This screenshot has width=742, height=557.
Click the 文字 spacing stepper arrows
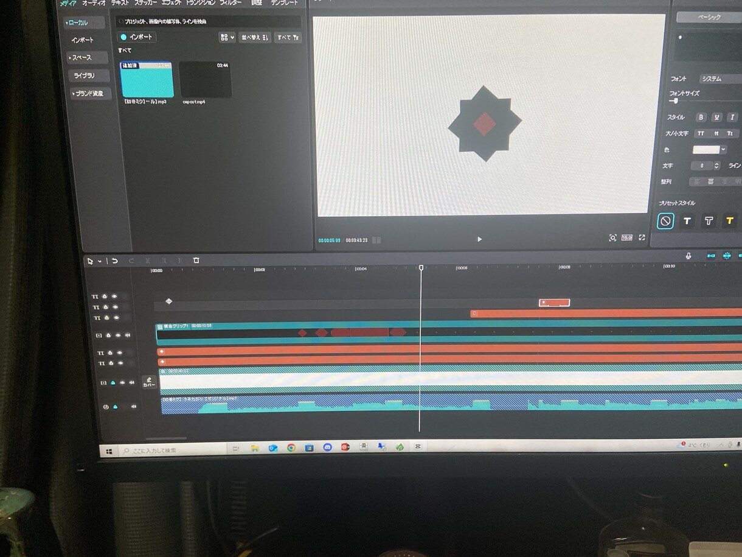tap(716, 166)
